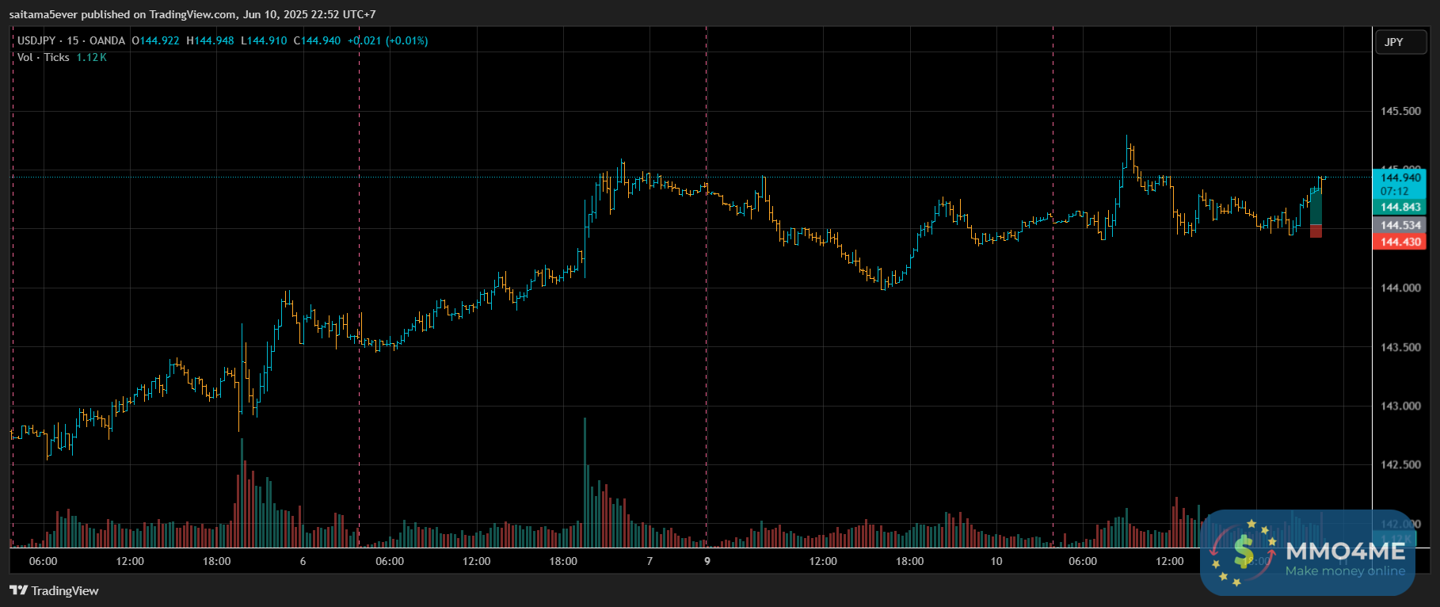The image size is (1440, 607).
Task: Click the TradingView logo at the bottom
Action: 54,590
